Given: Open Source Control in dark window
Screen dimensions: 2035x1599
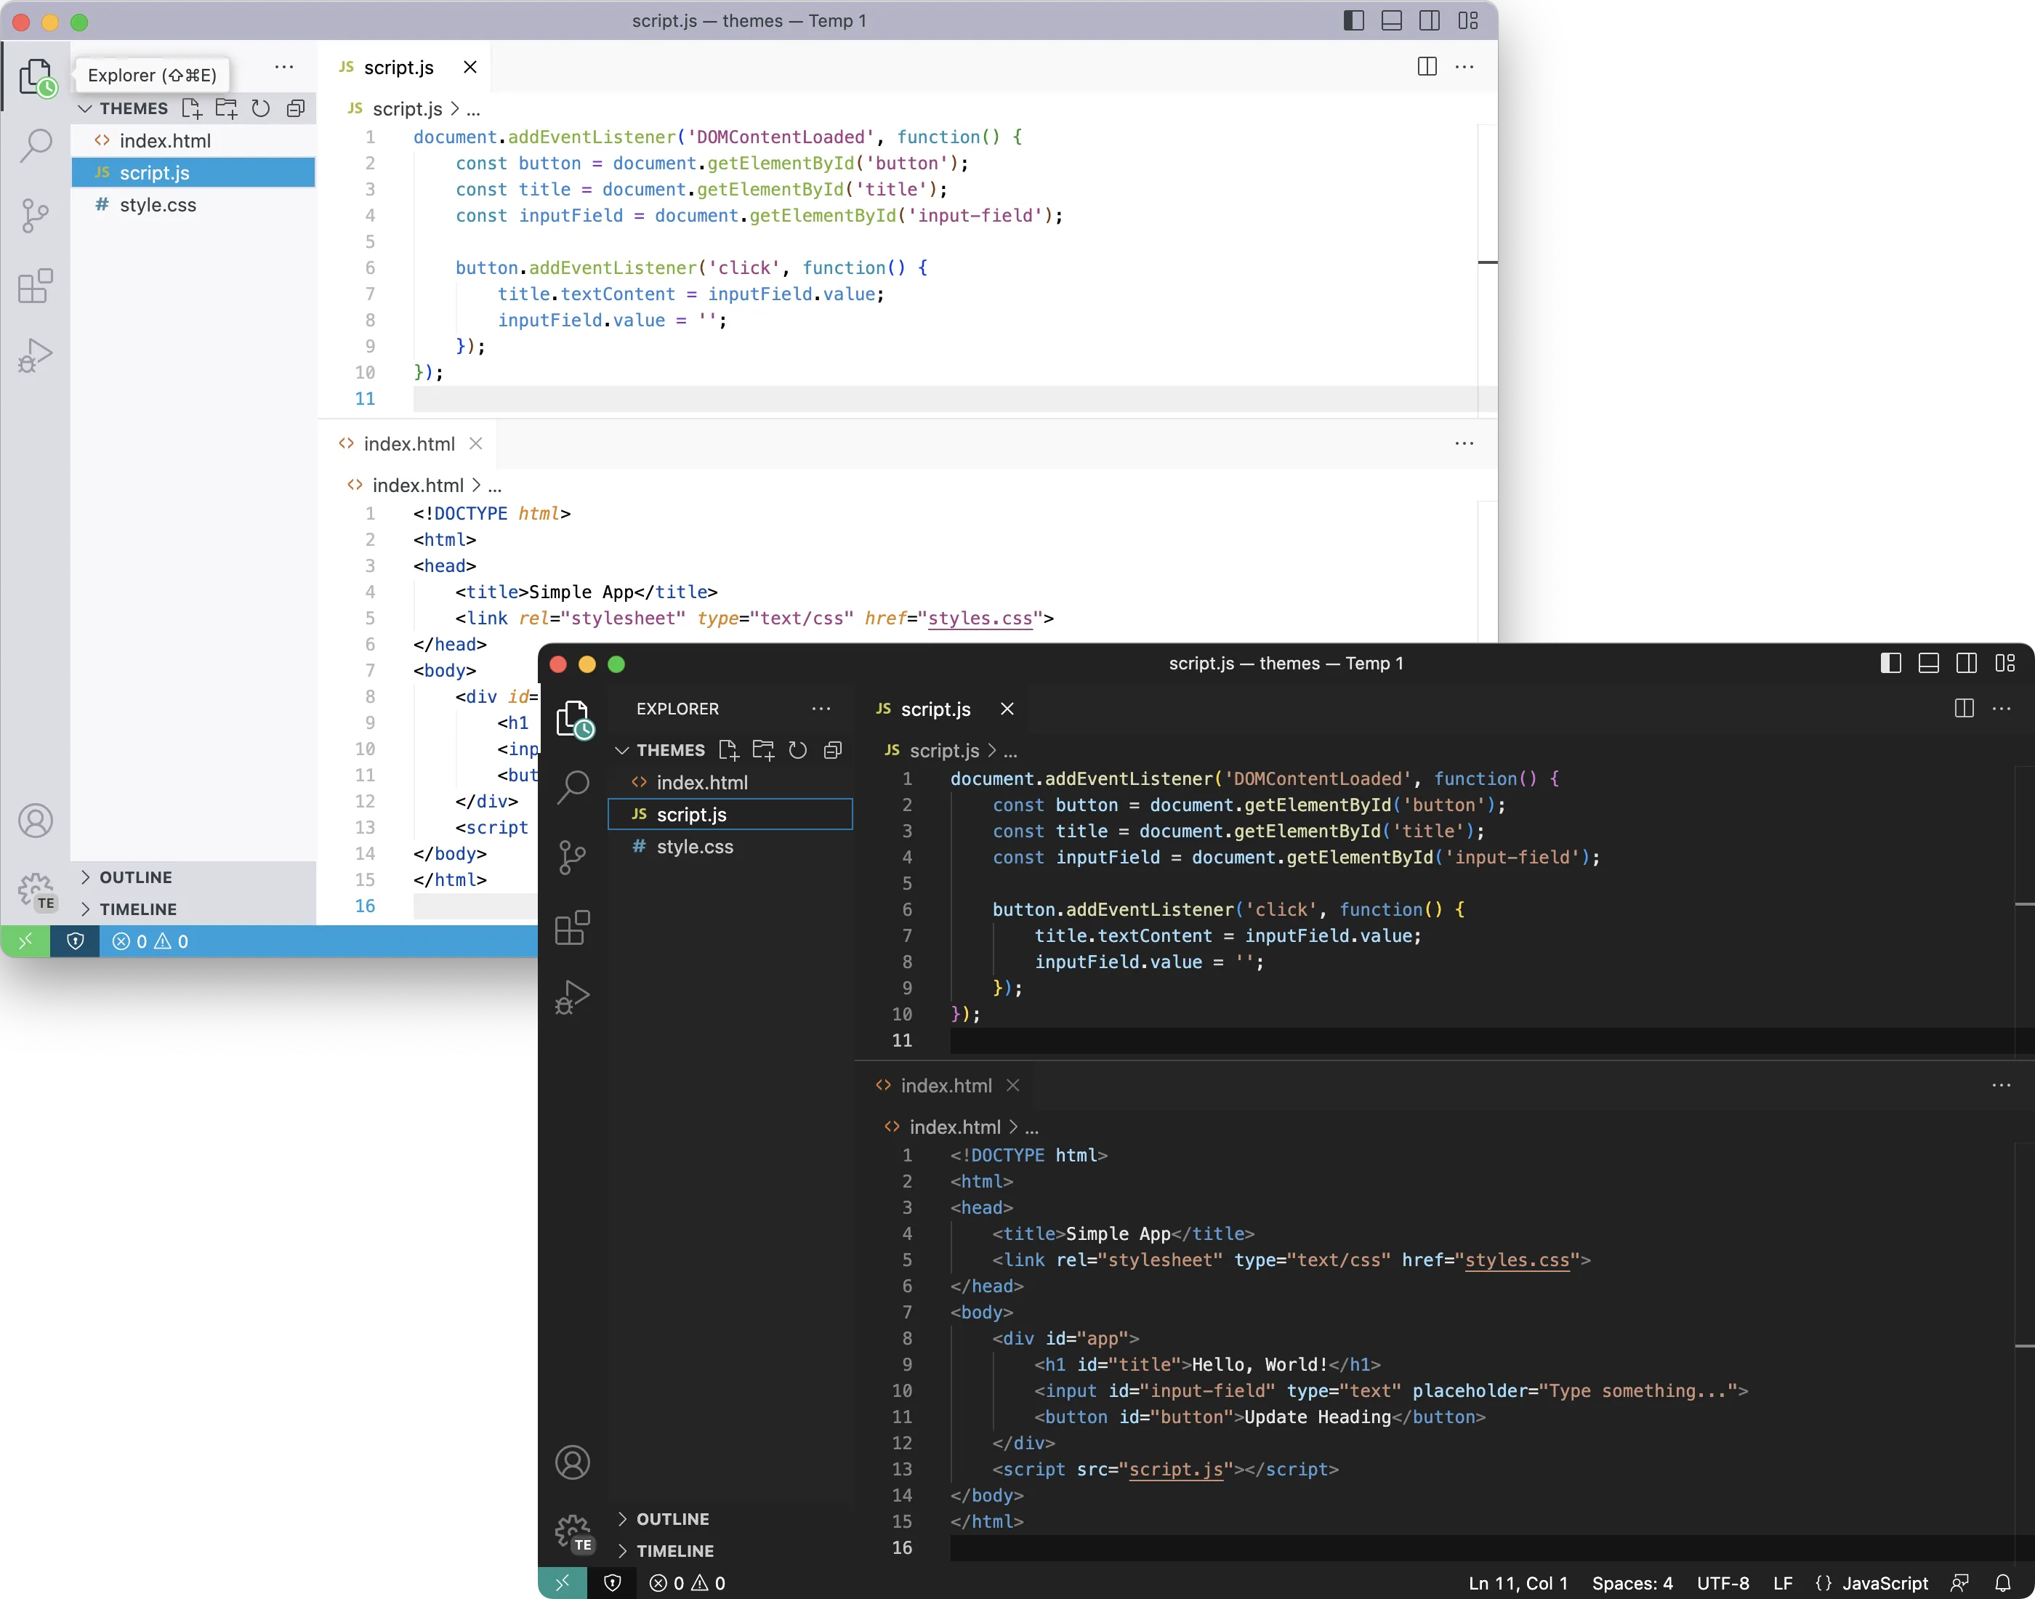Looking at the screenshot, I should [573, 857].
